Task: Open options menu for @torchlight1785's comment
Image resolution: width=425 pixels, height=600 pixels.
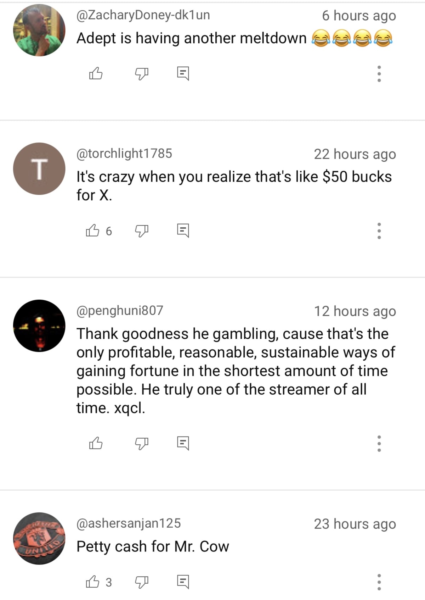Action: (x=379, y=231)
